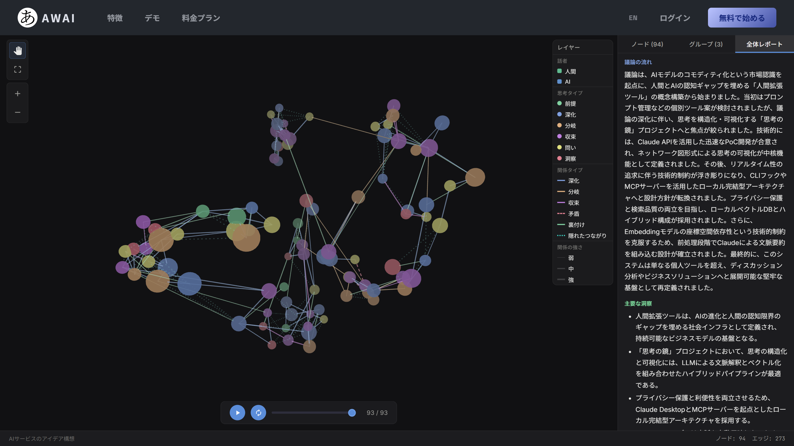Play the graph animation
The width and height of the screenshot is (794, 446).
(237, 412)
